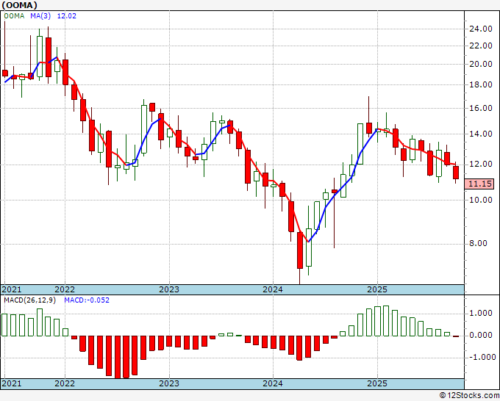Screen dimensions: 500x401
Task: Click the 2023 marker on price timeline
Action: [169, 289]
